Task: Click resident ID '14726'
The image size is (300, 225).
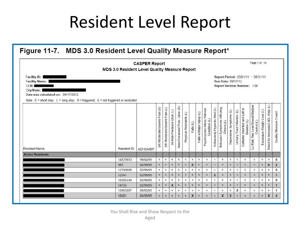Action: pos(122,185)
